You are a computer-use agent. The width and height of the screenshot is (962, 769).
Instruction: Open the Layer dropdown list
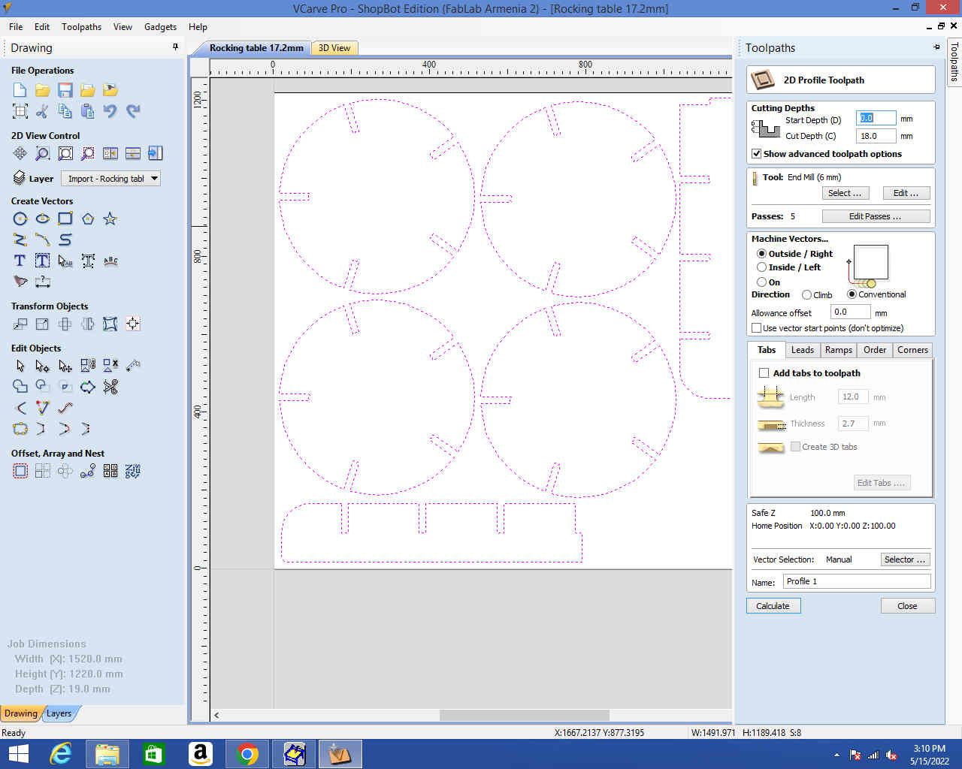pyautogui.click(x=111, y=179)
